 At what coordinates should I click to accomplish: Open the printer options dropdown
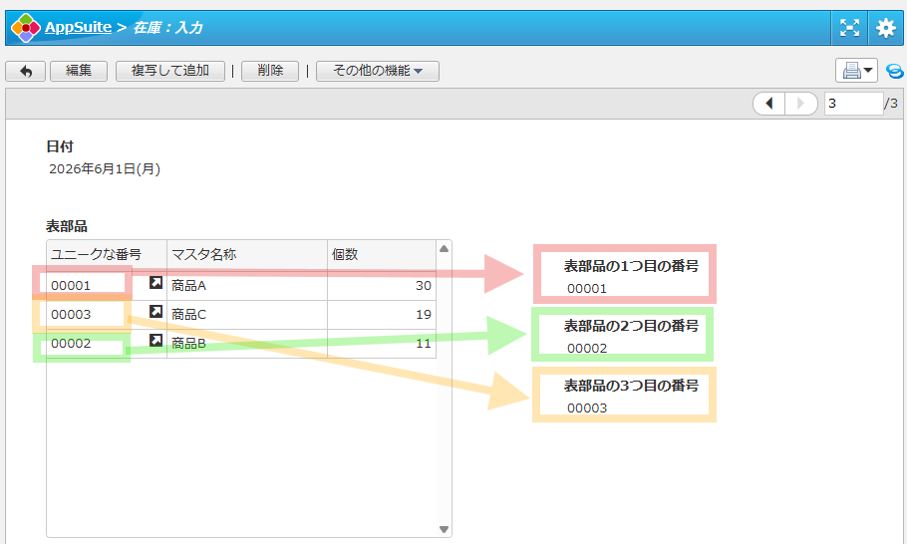(857, 71)
